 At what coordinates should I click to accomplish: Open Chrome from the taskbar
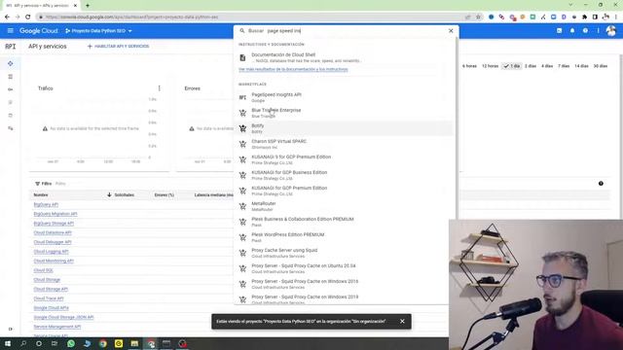coord(103,343)
